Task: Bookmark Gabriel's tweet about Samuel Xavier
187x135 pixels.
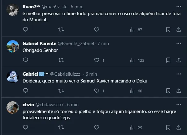Action: pos(168,91)
